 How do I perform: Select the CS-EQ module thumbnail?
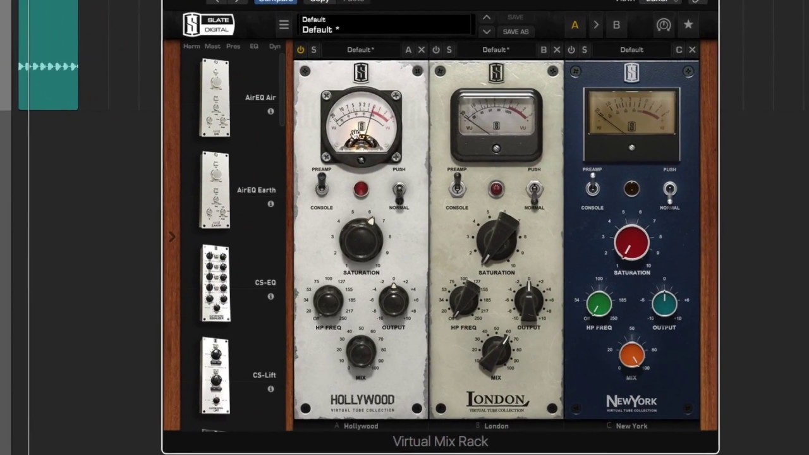pos(215,282)
